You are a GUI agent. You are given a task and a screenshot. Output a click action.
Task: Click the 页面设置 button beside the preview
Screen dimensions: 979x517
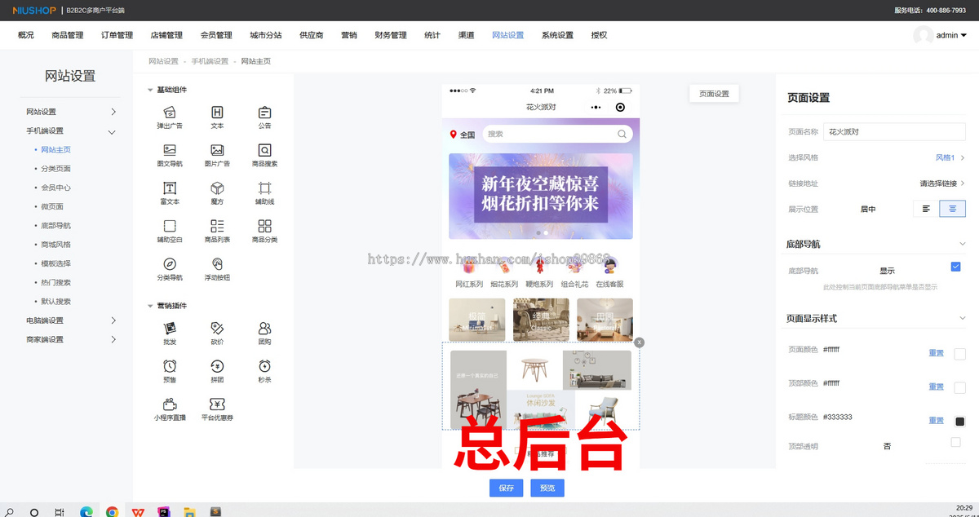(x=714, y=94)
